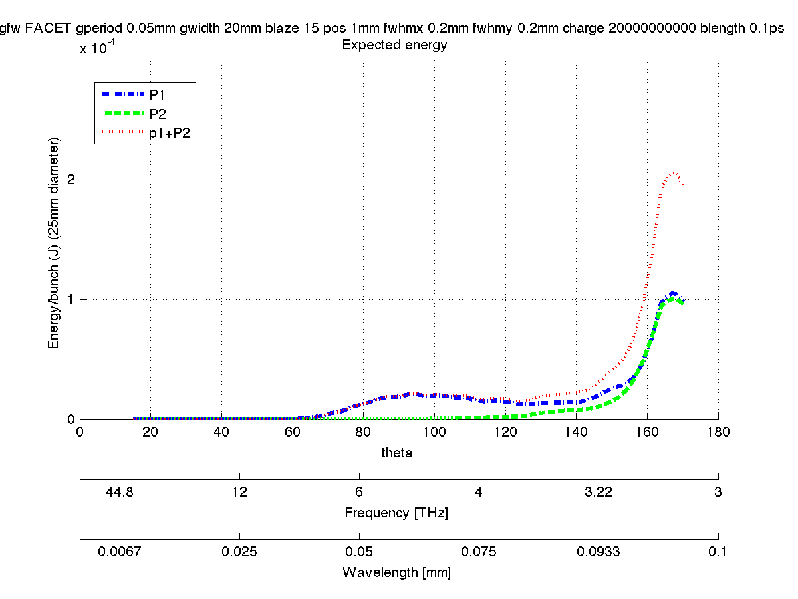This screenshot has width=798, height=599.
Task: Click the 'Frequency [THz]' axis label
Action: tap(396, 513)
